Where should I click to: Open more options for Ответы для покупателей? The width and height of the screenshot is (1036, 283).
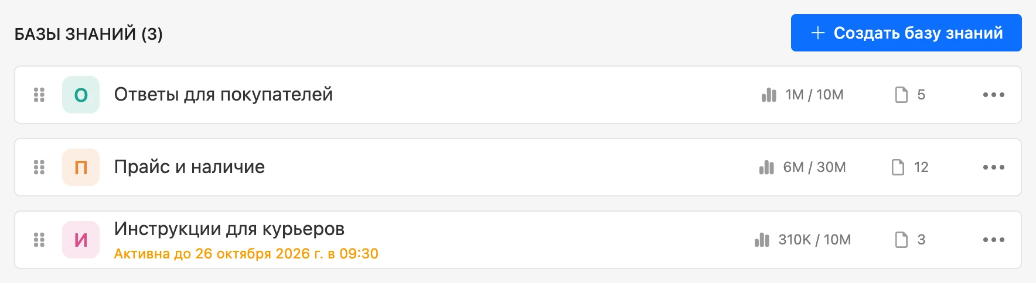point(994,95)
